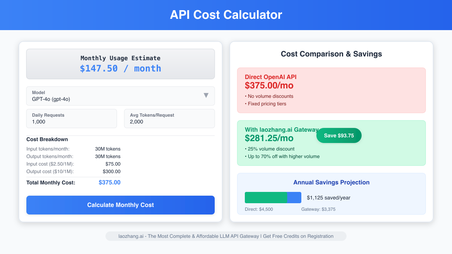Click the Cost Comparison & Savings heading
The height and width of the screenshot is (254, 452).
point(331,54)
